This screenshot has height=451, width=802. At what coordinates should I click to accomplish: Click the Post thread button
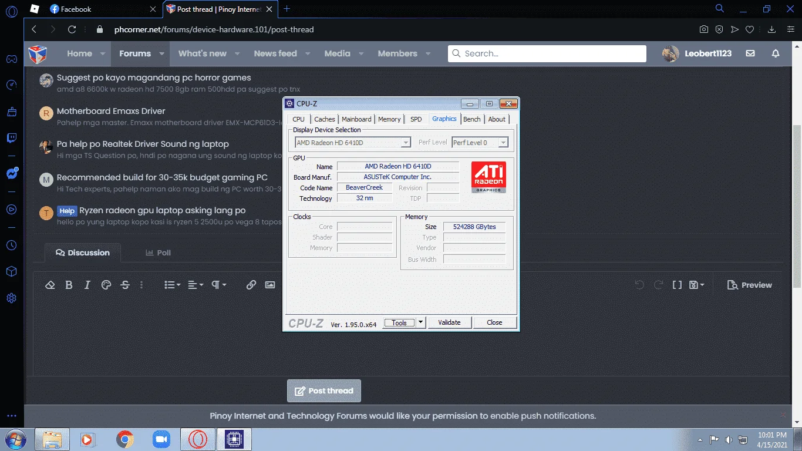click(x=324, y=391)
